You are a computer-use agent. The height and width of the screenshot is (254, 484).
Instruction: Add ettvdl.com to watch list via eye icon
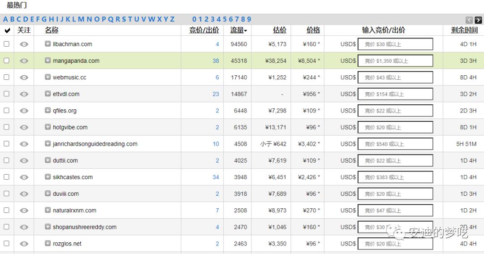click(x=24, y=94)
